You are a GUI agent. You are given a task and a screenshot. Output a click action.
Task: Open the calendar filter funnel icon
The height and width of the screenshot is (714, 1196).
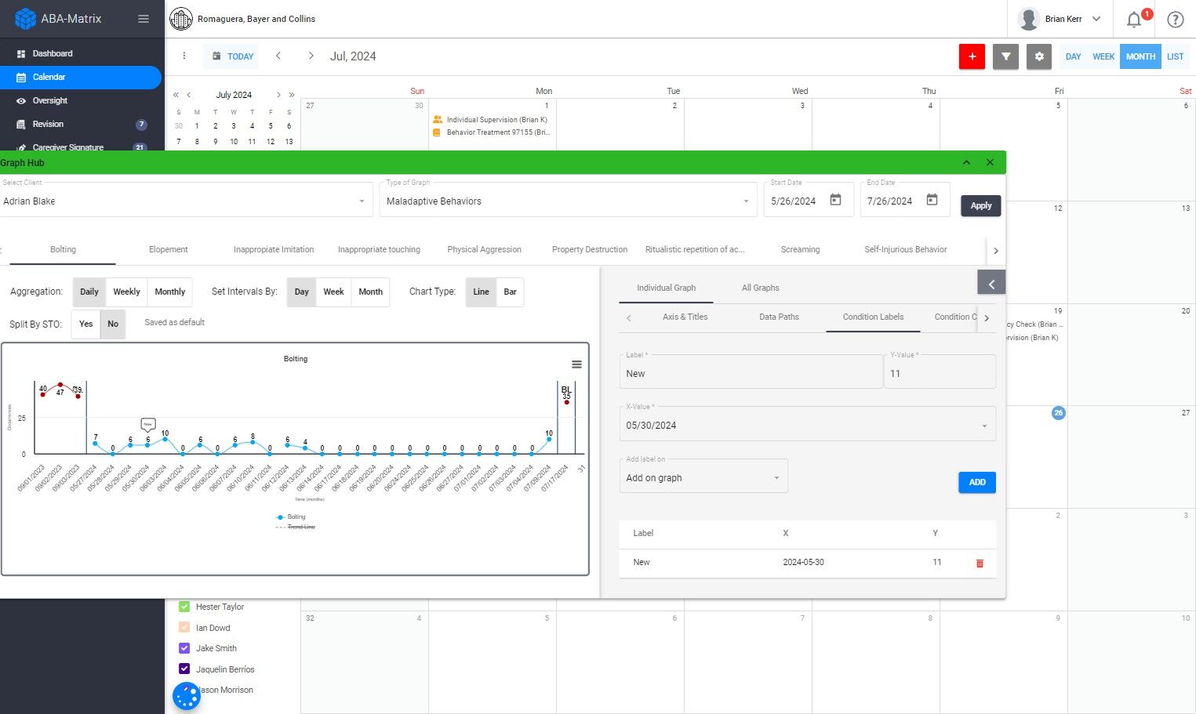click(1005, 56)
